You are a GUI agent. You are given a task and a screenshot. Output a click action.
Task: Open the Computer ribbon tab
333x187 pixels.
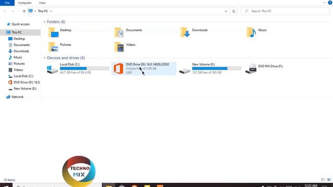click(25, 3)
